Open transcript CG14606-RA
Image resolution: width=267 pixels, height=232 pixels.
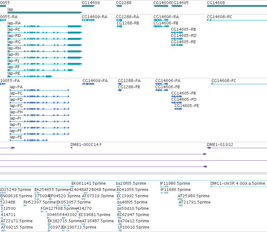tap(166, 17)
